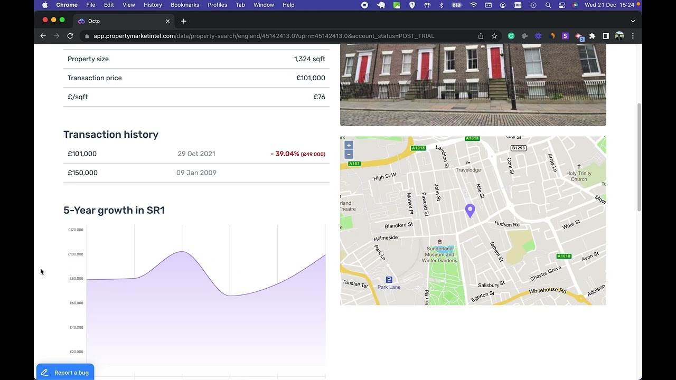Open the Bookmarks menu
This screenshot has height=380, width=676.
[185, 5]
